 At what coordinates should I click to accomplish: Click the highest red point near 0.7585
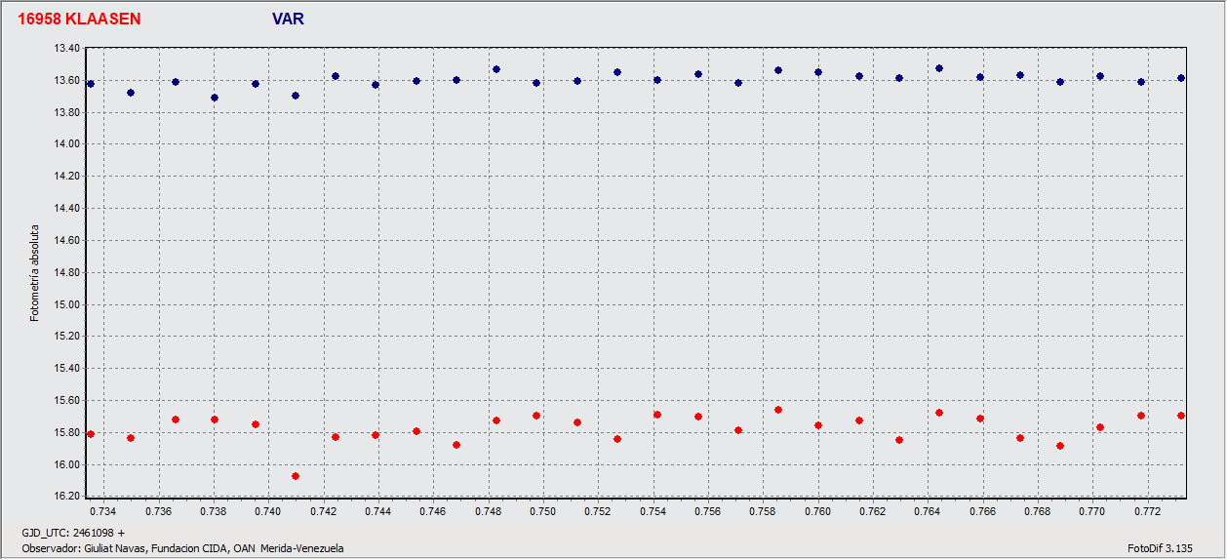click(x=778, y=410)
